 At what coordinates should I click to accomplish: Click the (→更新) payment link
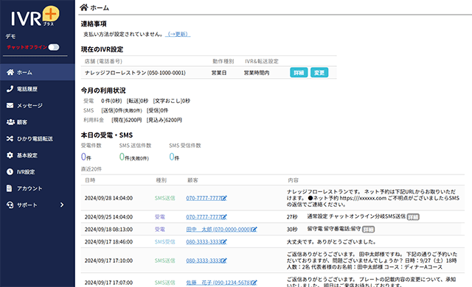[x=178, y=35]
